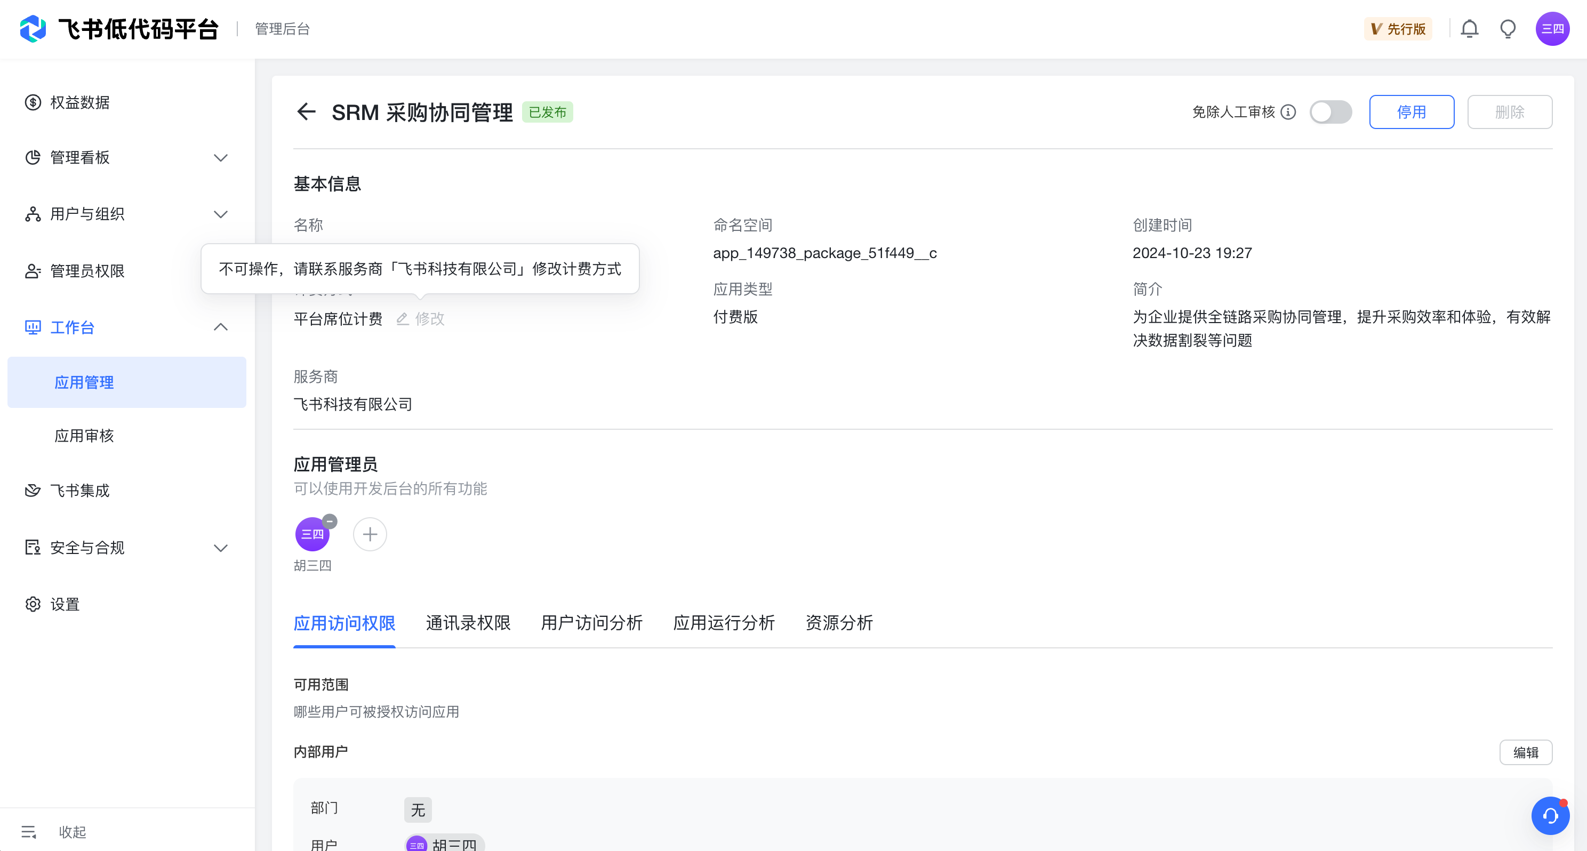Screen dimensions: 1587x851
Task: Click the pencil edit icon beside 修改
Action: pyautogui.click(x=402, y=318)
